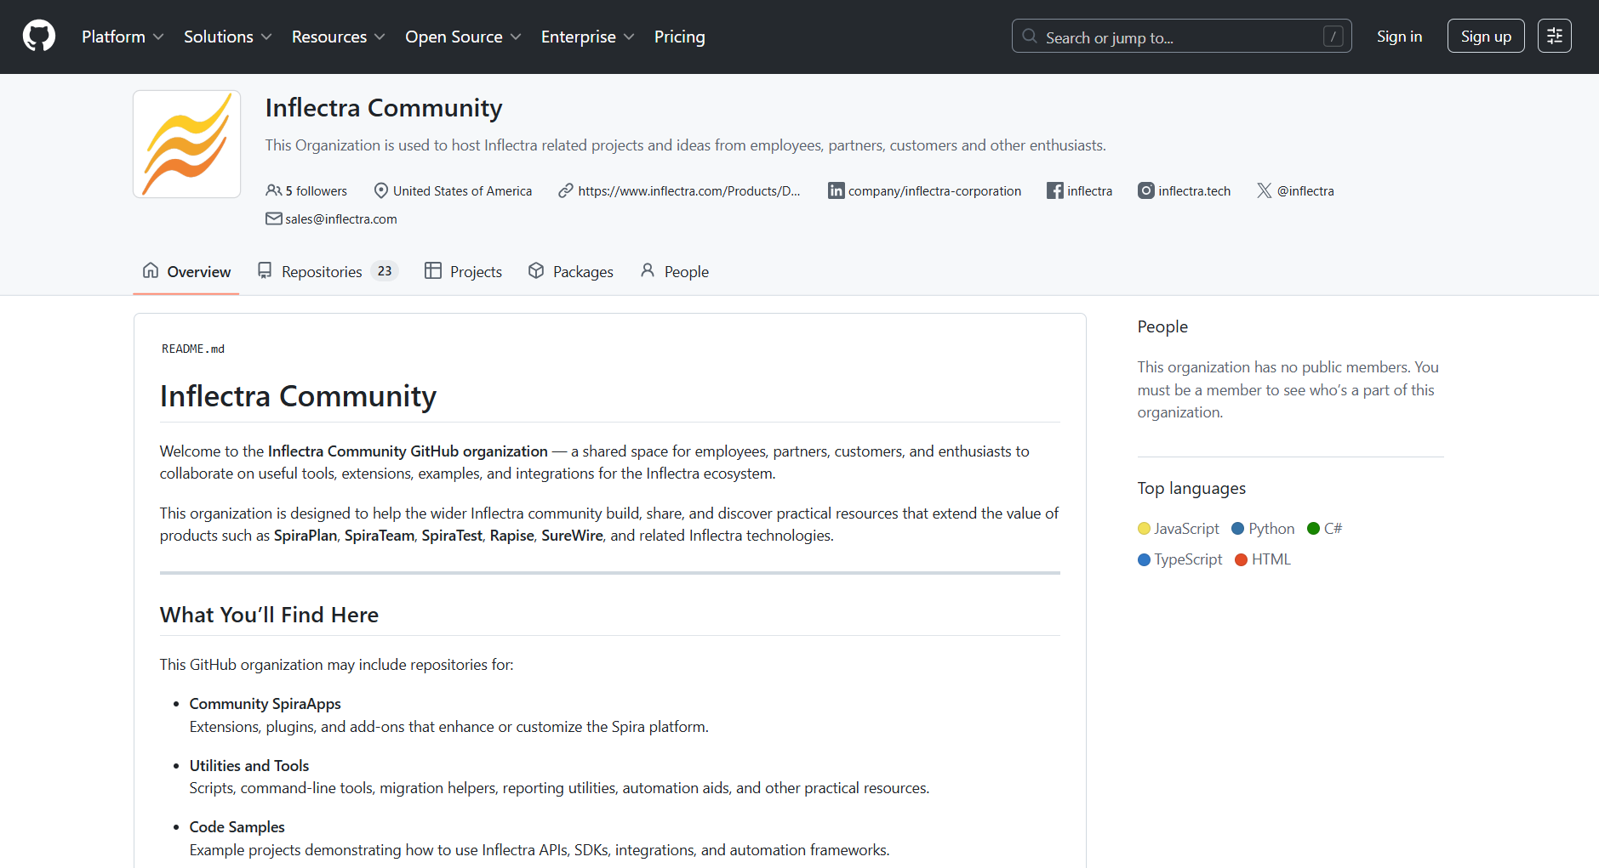Open the People tab

[x=675, y=271]
